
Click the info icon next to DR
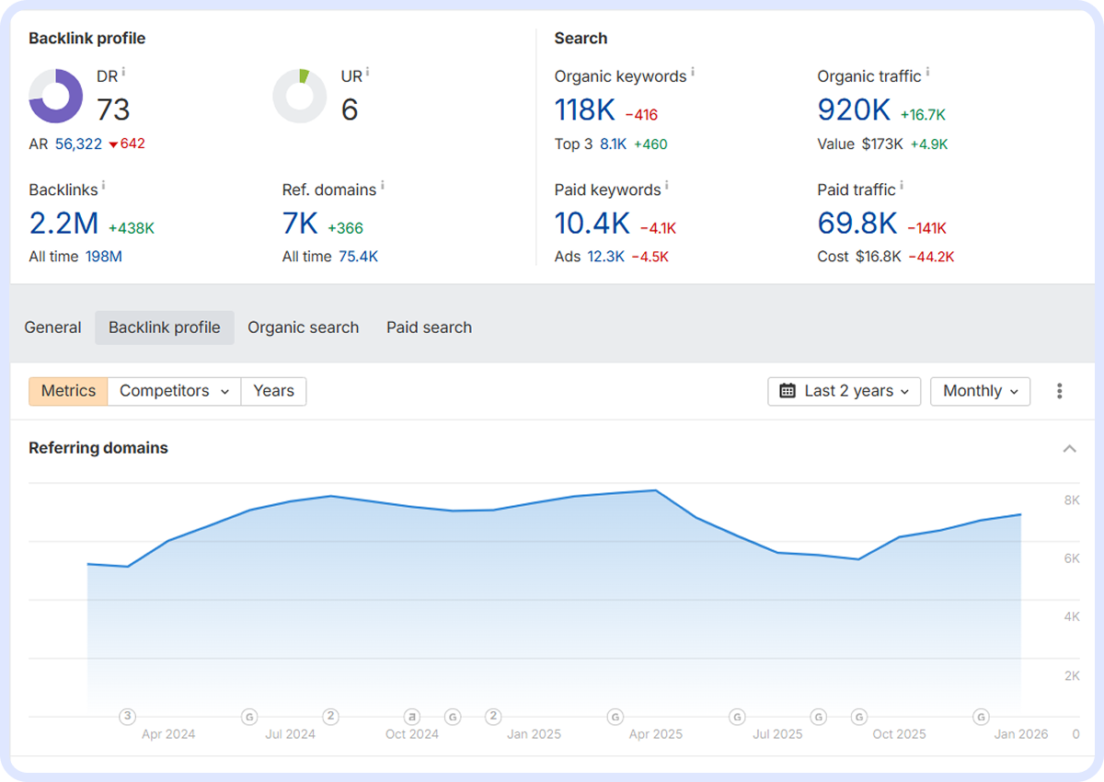coord(123,72)
